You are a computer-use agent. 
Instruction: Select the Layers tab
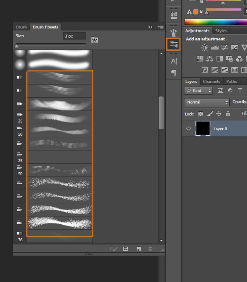click(x=191, y=82)
